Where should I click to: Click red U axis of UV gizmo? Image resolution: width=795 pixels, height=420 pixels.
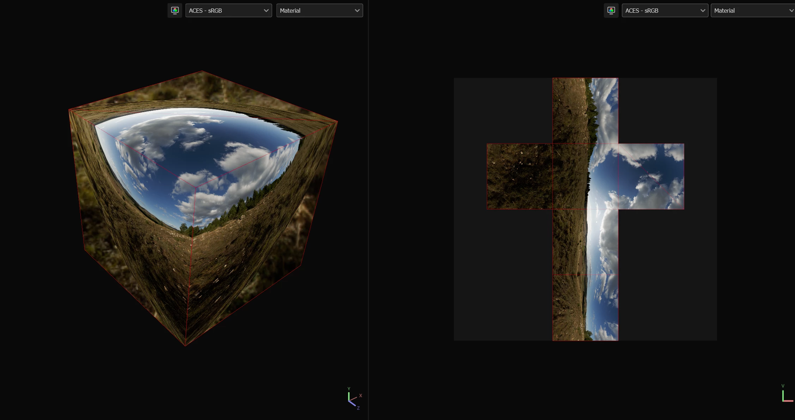[x=789, y=401]
